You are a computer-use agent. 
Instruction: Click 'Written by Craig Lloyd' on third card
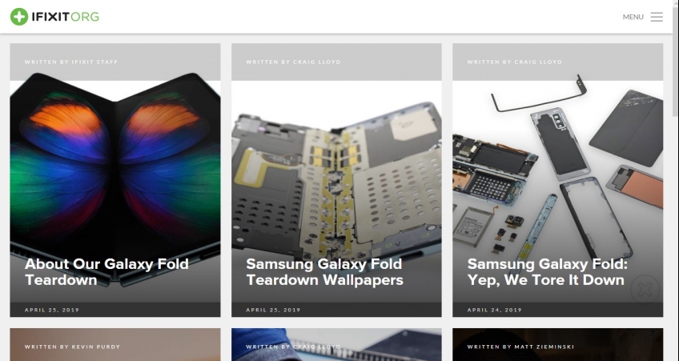coord(514,62)
